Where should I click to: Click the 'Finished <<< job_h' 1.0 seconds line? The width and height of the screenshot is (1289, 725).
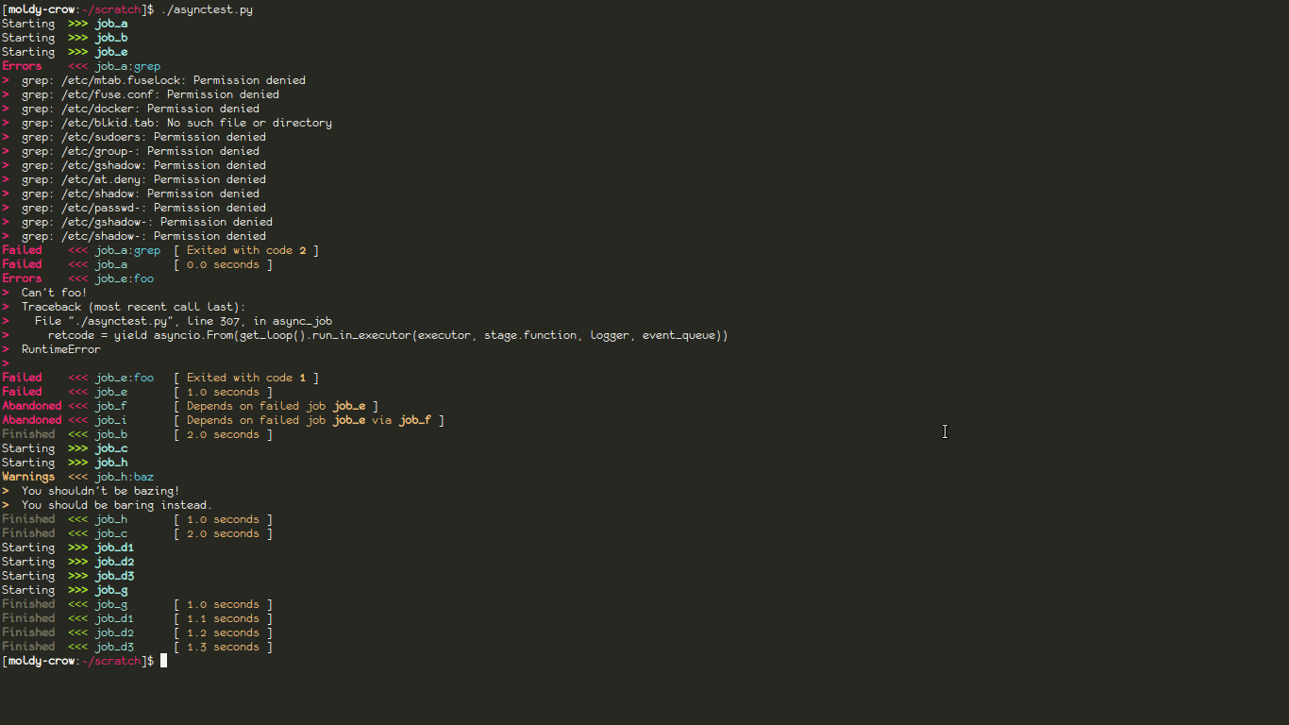137,519
